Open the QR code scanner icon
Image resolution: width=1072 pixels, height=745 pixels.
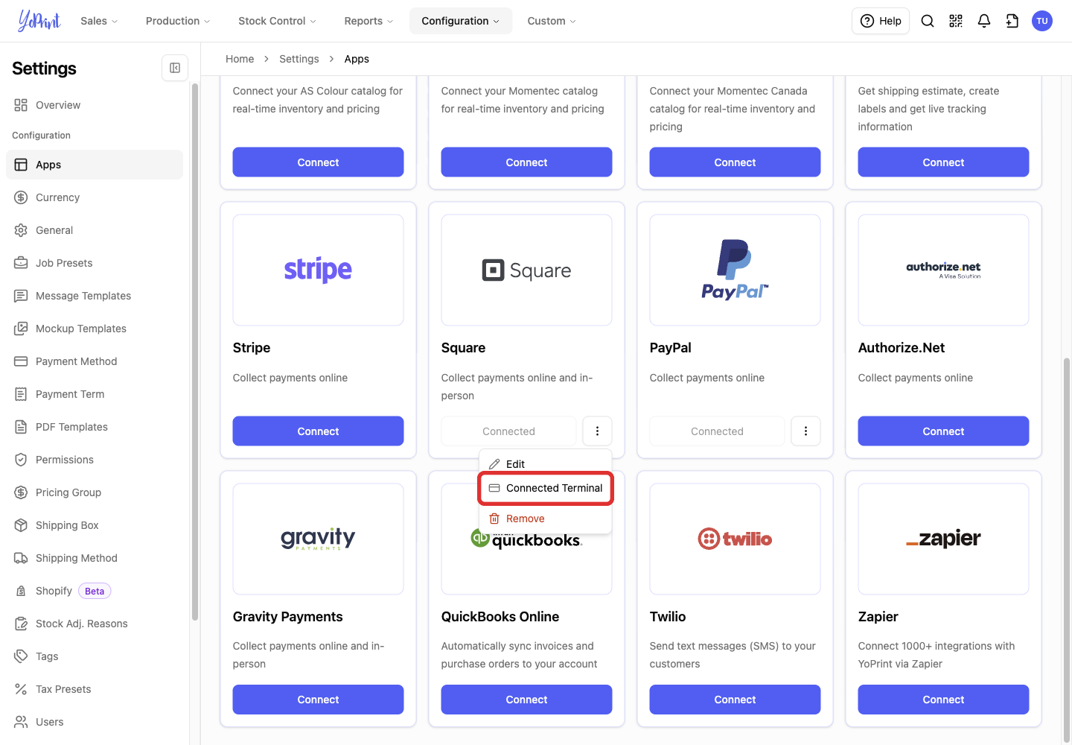tap(956, 21)
